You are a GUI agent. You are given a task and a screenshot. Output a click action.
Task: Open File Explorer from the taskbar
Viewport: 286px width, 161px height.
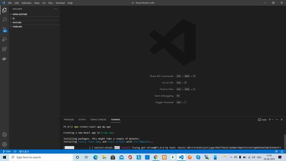[x=104, y=157]
